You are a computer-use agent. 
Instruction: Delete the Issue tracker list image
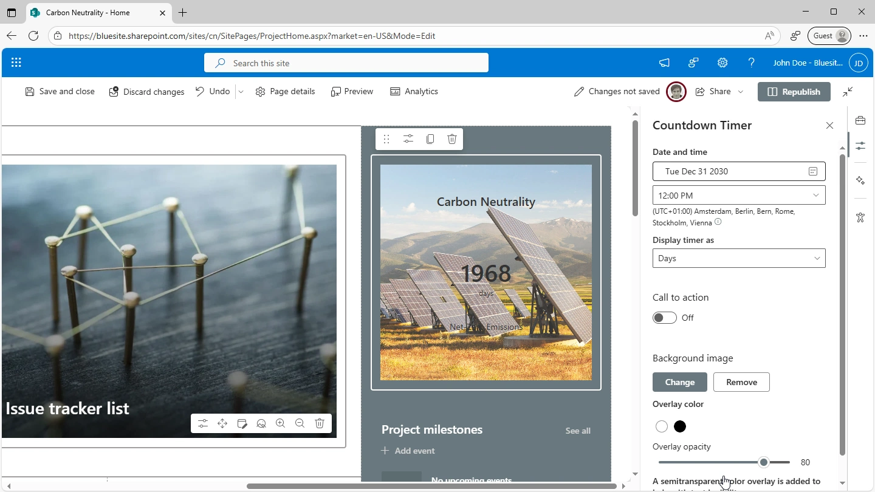(320, 423)
